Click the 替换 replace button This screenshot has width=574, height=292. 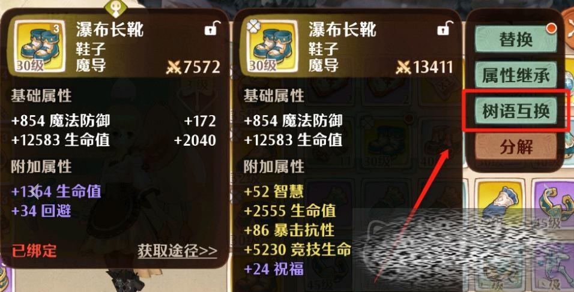point(516,39)
